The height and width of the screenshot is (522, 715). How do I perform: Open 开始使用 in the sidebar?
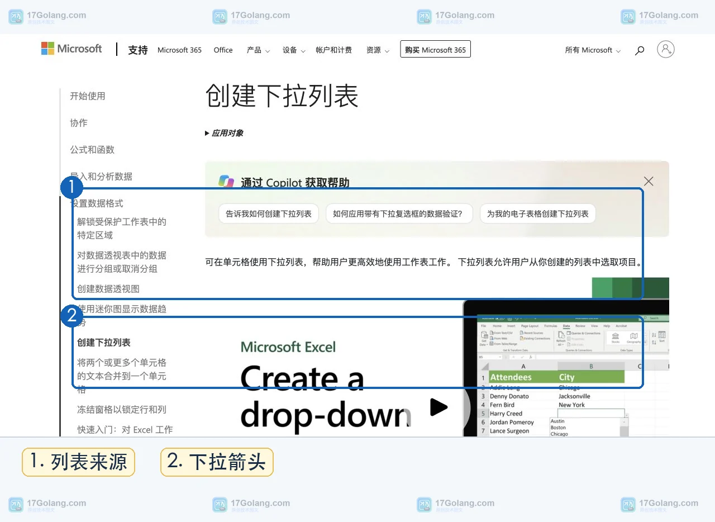click(87, 96)
